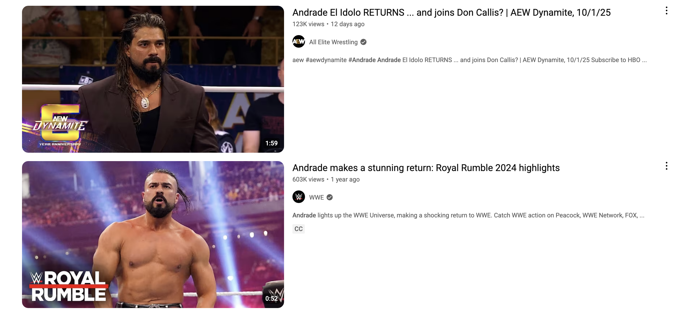Click the CC closed captions badge

[x=298, y=229]
